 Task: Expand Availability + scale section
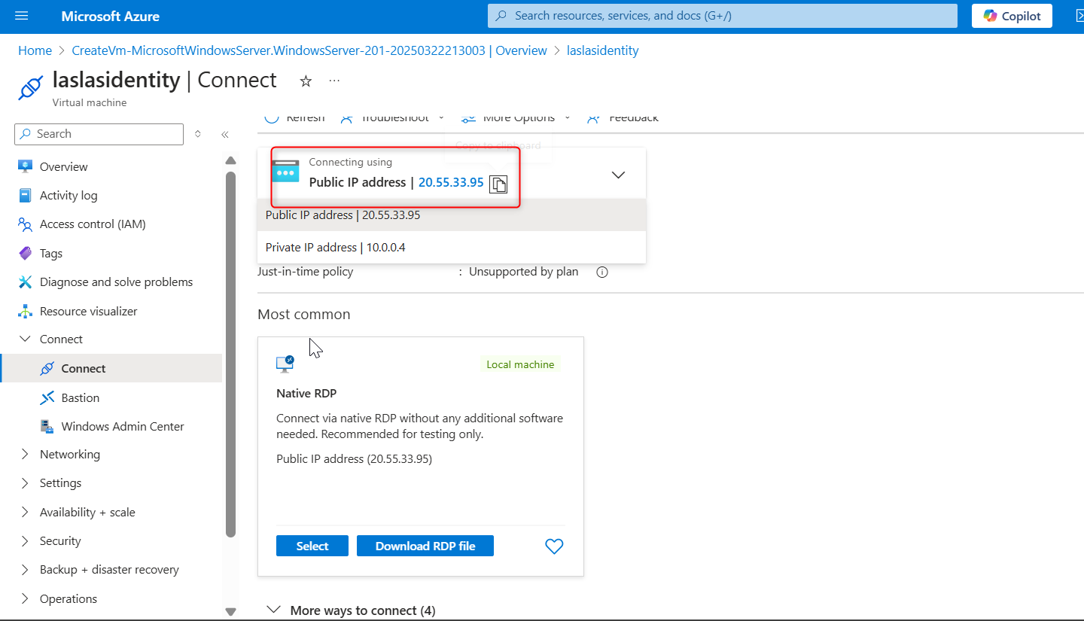click(26, 512)
